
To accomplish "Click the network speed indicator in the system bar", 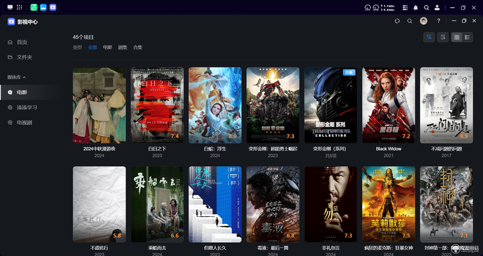I will point(388,8).
